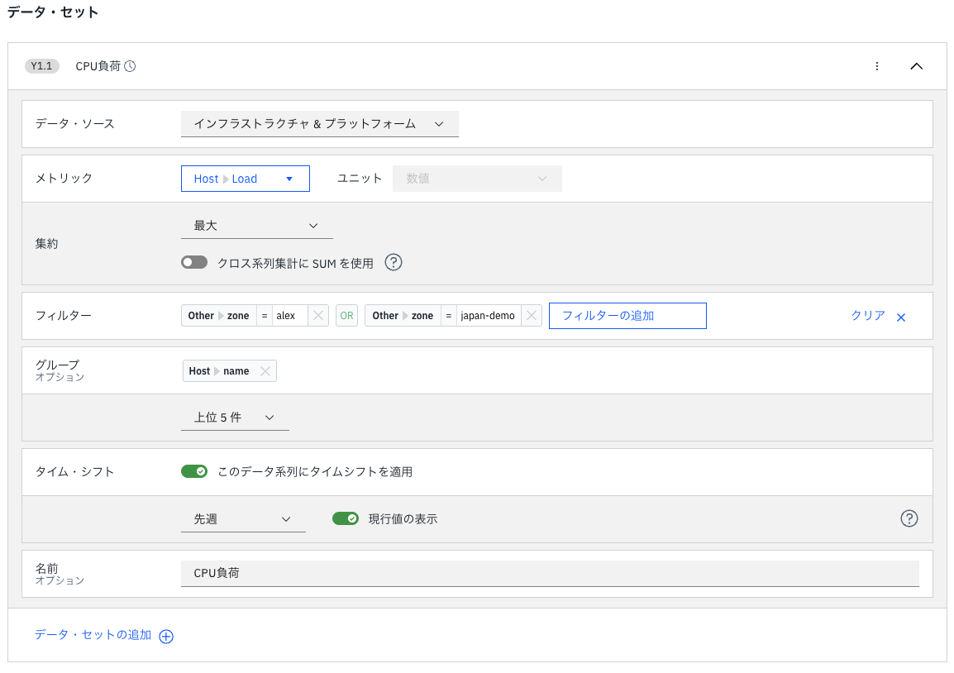The image size is (954, 673).
Task: Collapse the Y1.1 data set panel
Action: click(x=916, y=66)
